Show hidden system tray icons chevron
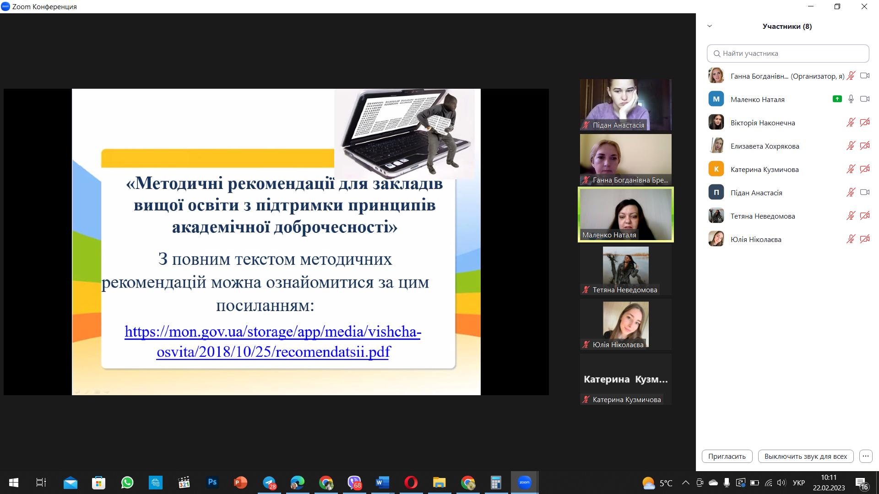 685,483
